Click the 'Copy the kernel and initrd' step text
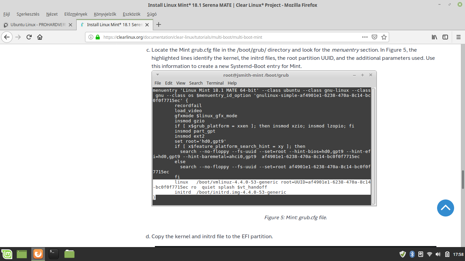This screenshot has width=465, height=261. click(x=212, y=237)
